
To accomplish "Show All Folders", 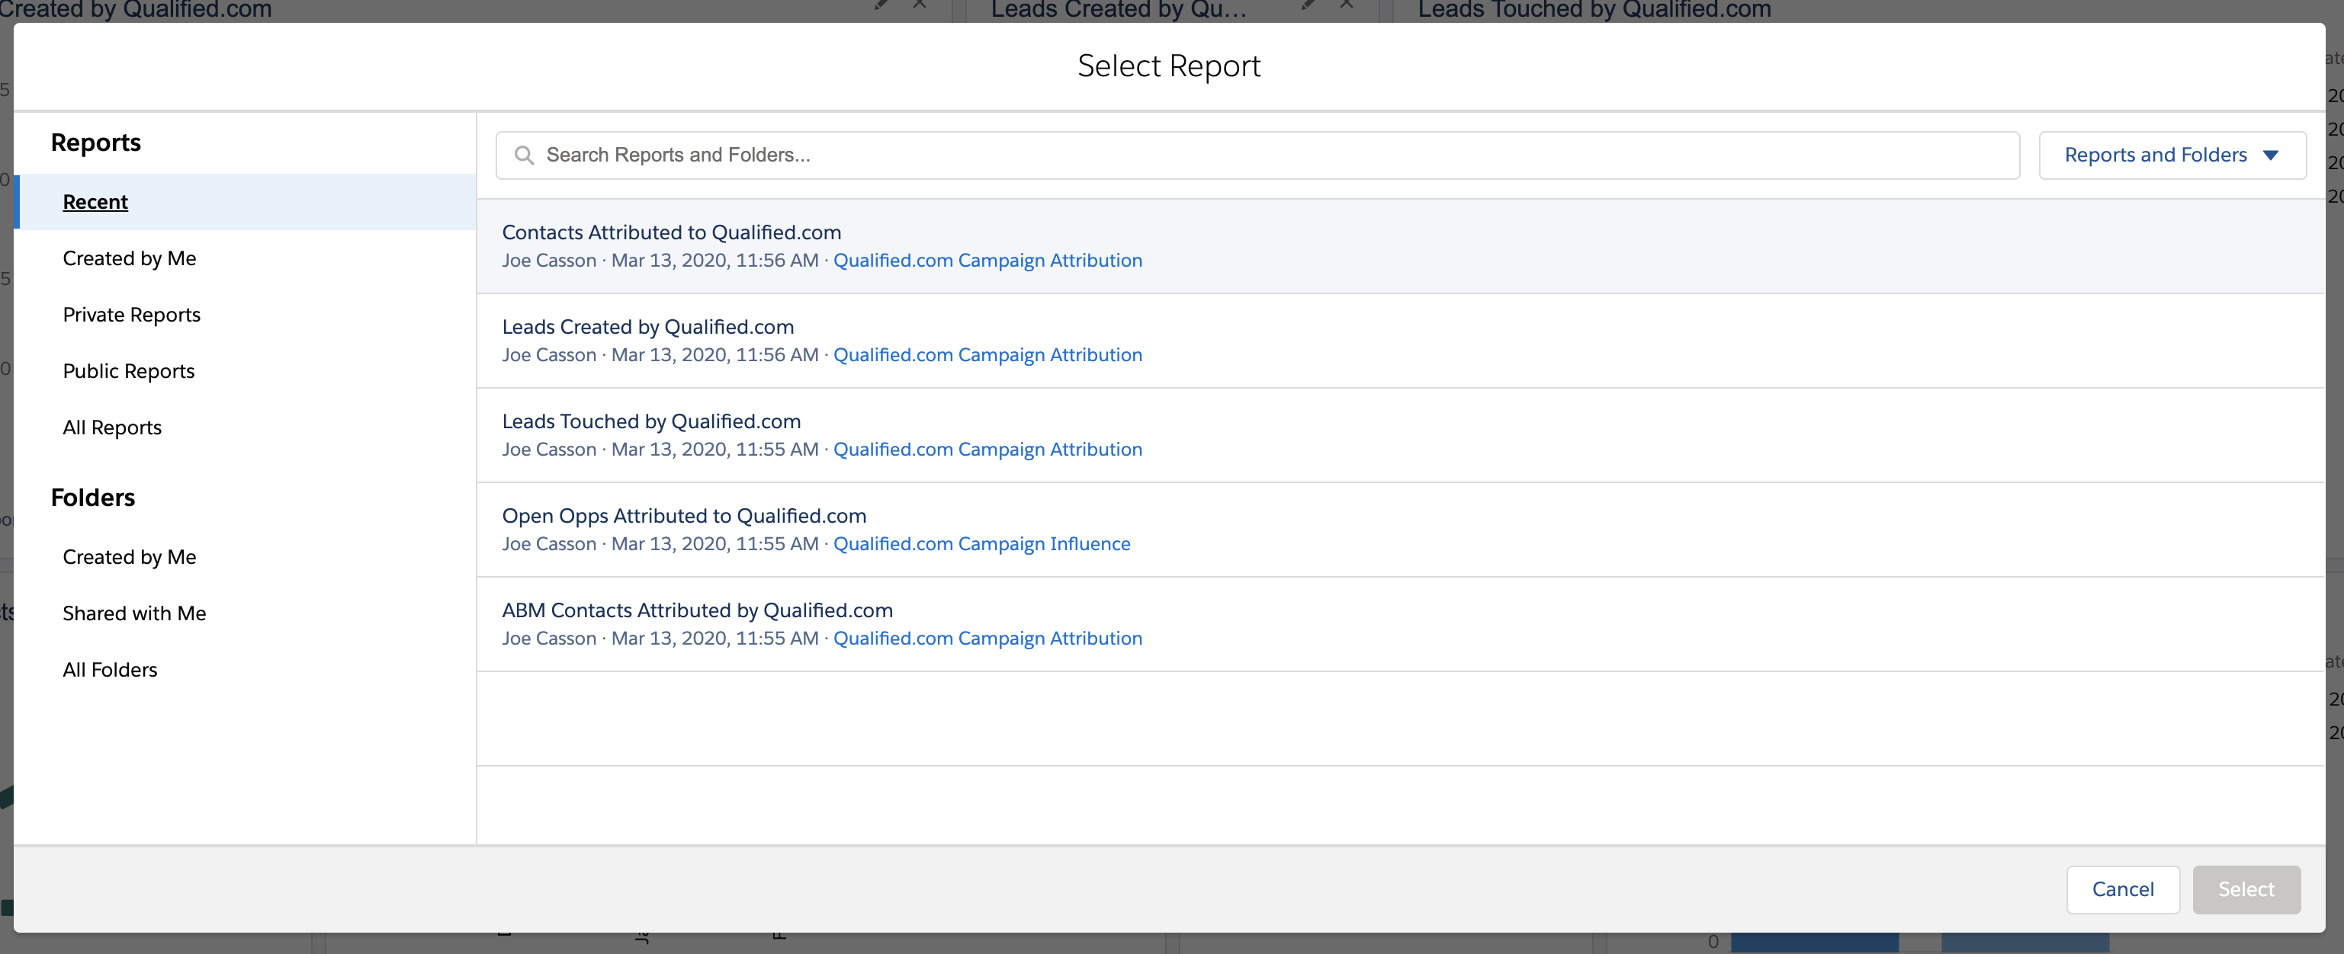I will tap(109, 669).
